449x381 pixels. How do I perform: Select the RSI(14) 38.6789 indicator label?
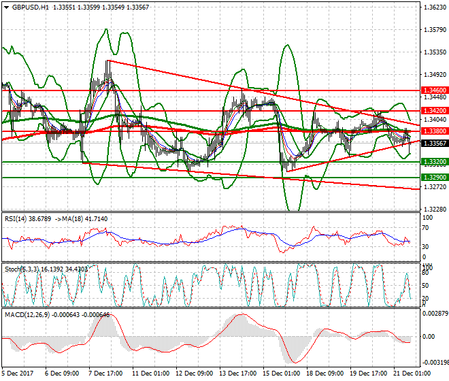(x=28, y=219)
